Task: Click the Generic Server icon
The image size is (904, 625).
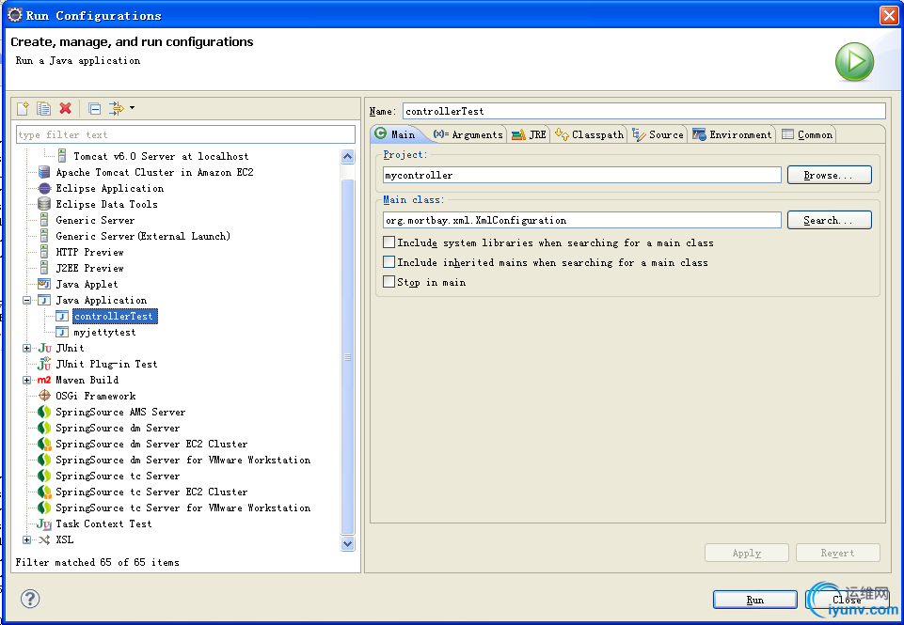Action: 44,220
